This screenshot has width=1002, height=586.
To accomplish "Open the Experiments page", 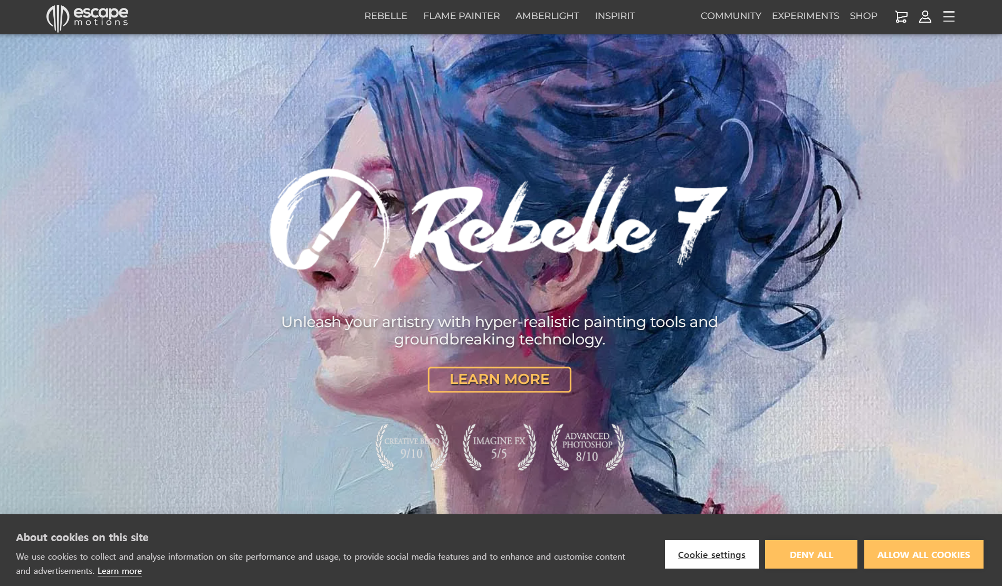I will point(805,16).
